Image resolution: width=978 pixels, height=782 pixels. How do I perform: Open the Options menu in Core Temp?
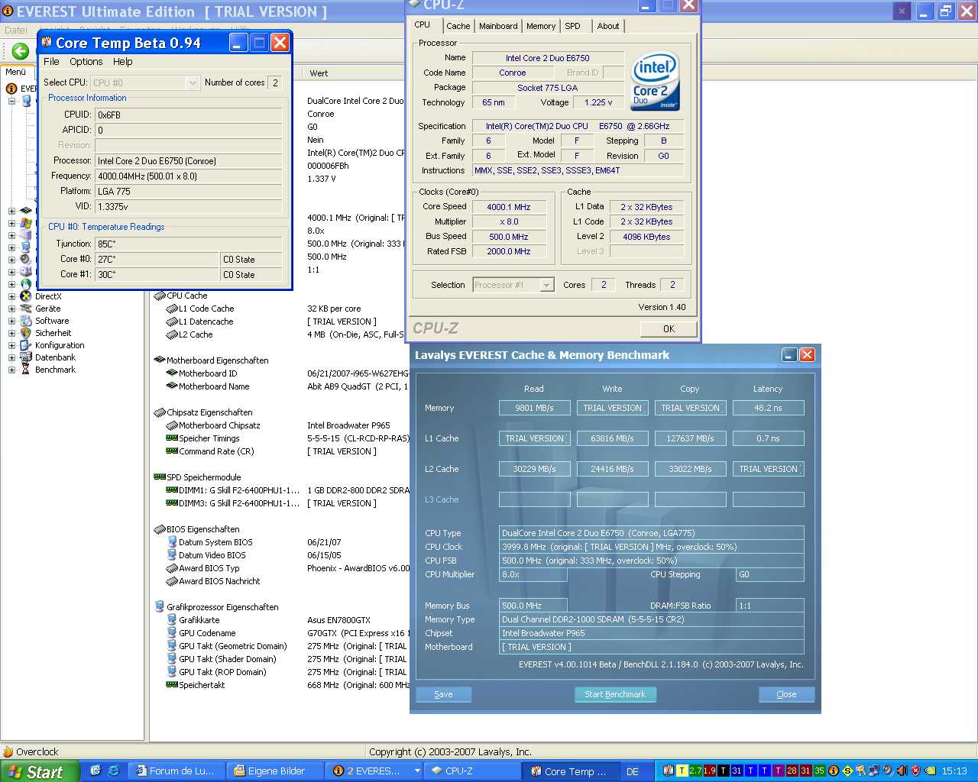[x=86, y=62]
